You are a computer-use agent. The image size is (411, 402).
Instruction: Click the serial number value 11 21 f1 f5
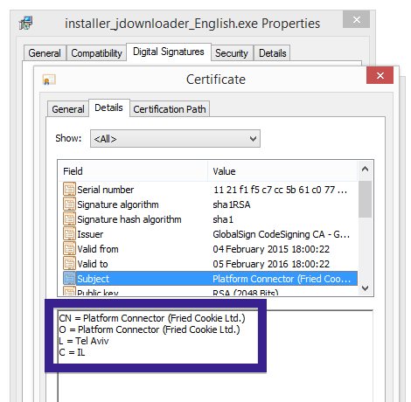[280, 190]
